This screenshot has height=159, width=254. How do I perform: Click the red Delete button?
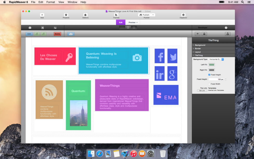[x=57, y=34]
